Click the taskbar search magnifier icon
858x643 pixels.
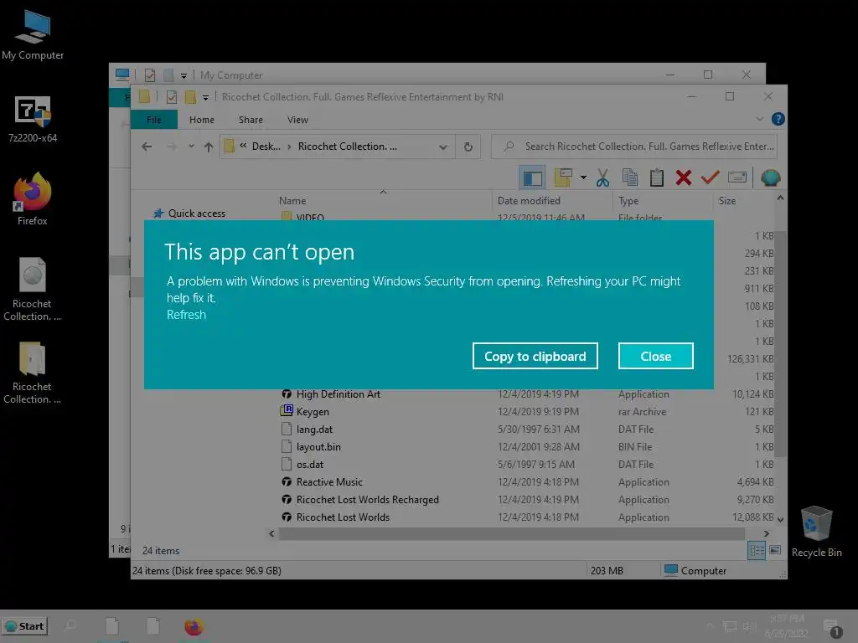pos(70,626)
